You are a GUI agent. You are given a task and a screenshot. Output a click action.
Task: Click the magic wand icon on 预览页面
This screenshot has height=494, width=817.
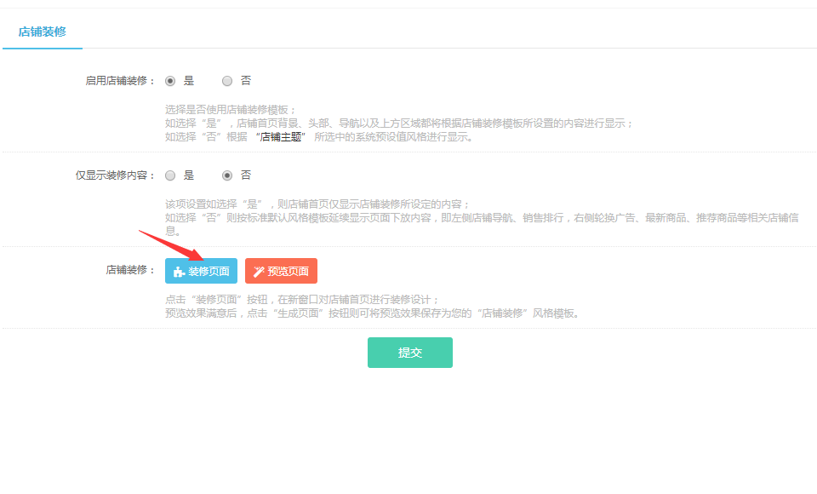(259, 272)
